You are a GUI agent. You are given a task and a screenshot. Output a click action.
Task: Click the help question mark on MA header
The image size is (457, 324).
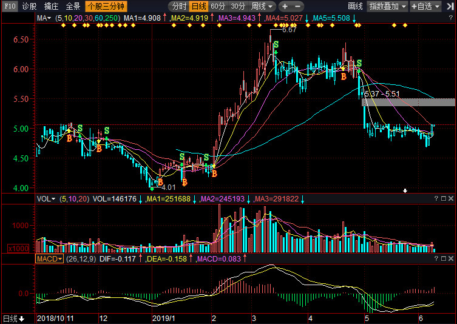click(450, 18)
